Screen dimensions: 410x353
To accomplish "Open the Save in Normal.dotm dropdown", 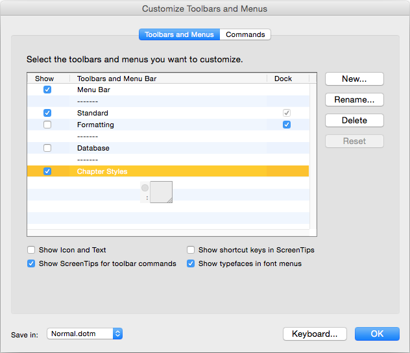I will click(x=85, y=334).
